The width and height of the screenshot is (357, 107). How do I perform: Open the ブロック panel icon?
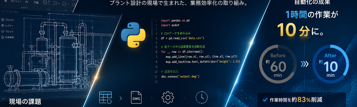3,32
